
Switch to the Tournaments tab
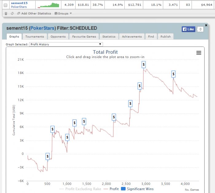pyautogui.click(x=35, y=37)
